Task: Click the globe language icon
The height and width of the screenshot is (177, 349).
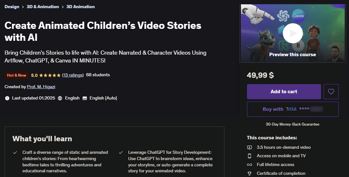Action: pyautogui.click(x=60, y=98)
